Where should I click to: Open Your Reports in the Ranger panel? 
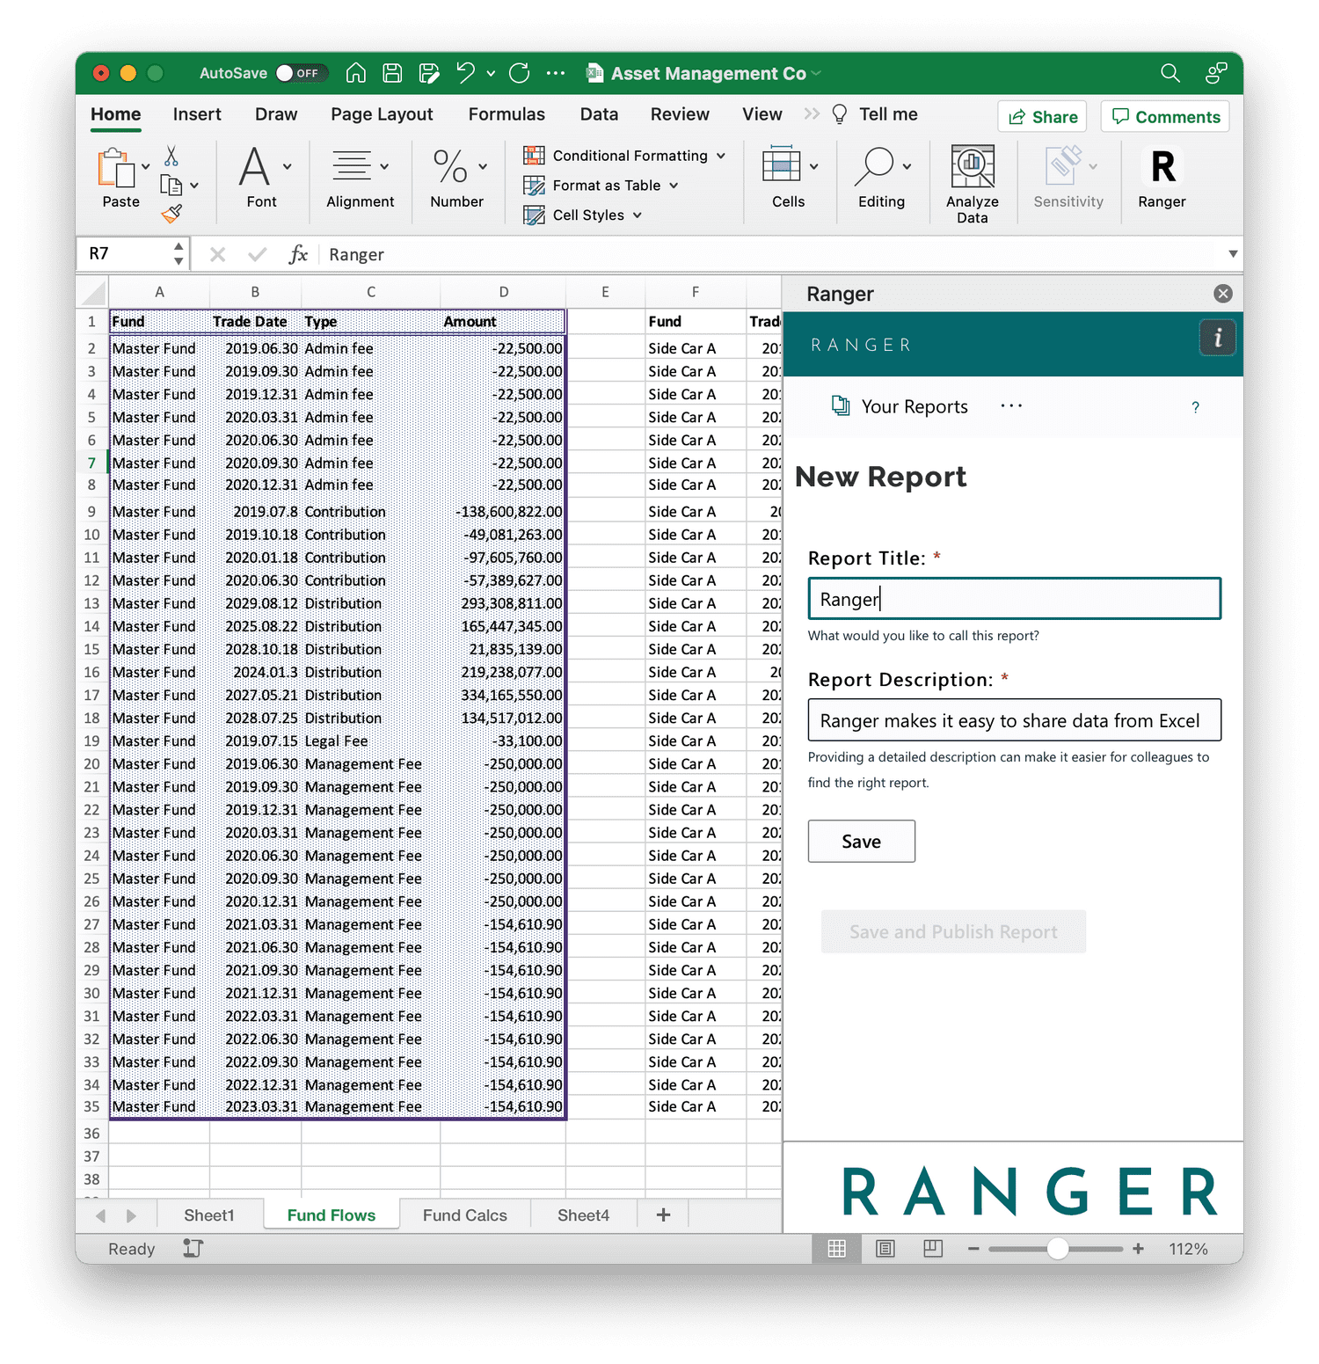[x=899, y=406]
